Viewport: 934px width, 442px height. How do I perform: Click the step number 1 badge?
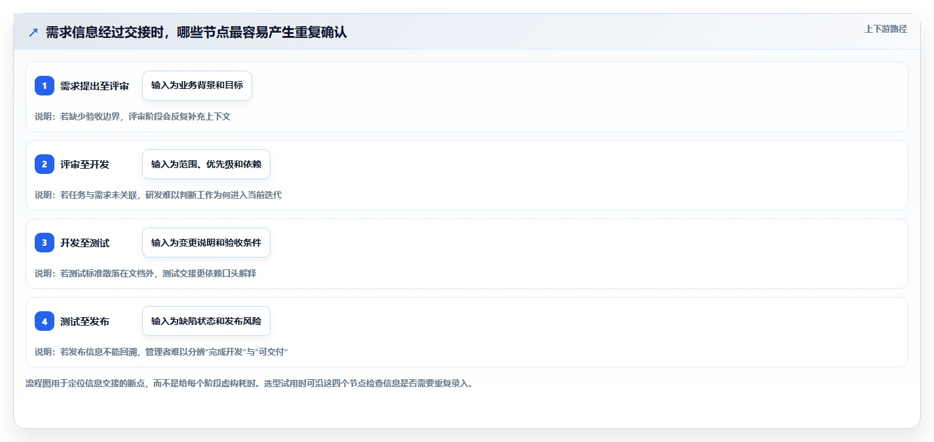click(45, 86)
